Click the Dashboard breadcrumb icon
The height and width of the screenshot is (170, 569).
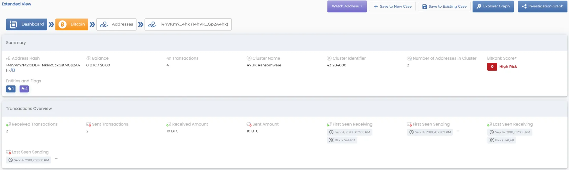[13, 24]
